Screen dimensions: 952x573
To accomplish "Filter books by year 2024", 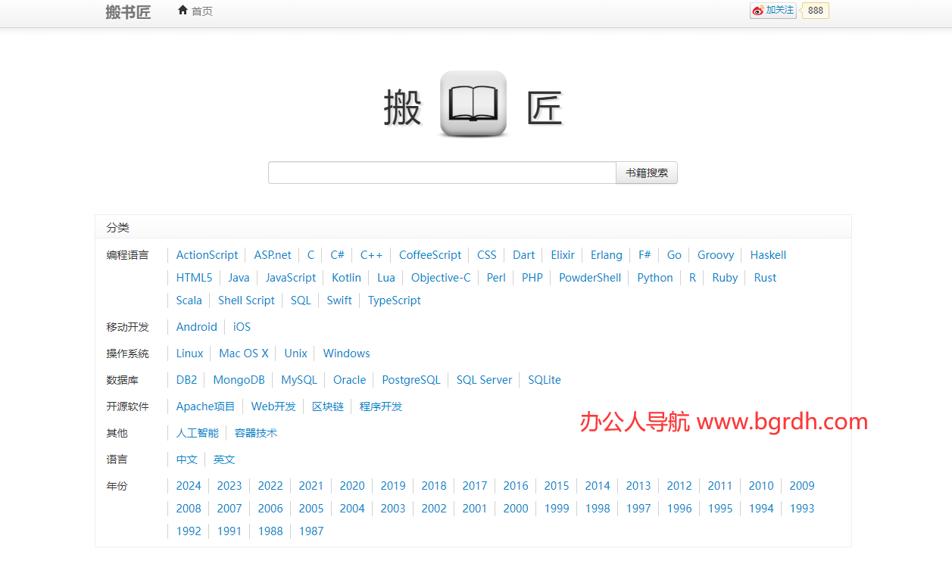I will [189, 486].
